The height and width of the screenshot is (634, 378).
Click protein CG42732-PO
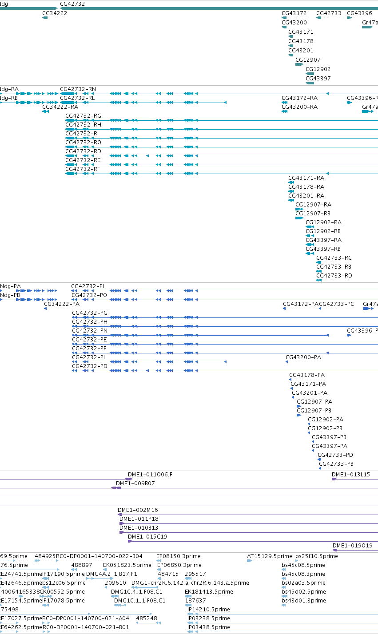tap(89, 295)
